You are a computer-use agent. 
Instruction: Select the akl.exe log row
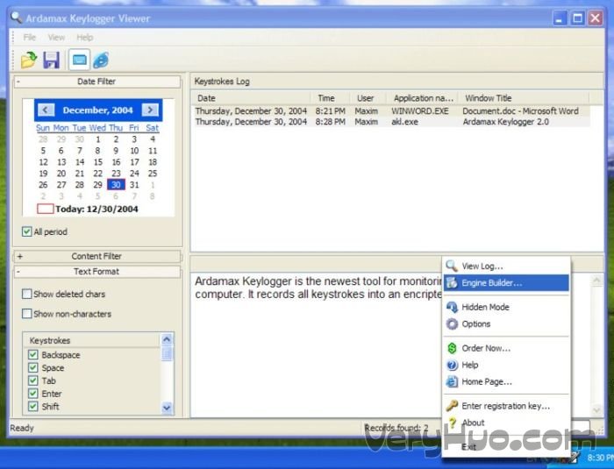click(391, 122)
